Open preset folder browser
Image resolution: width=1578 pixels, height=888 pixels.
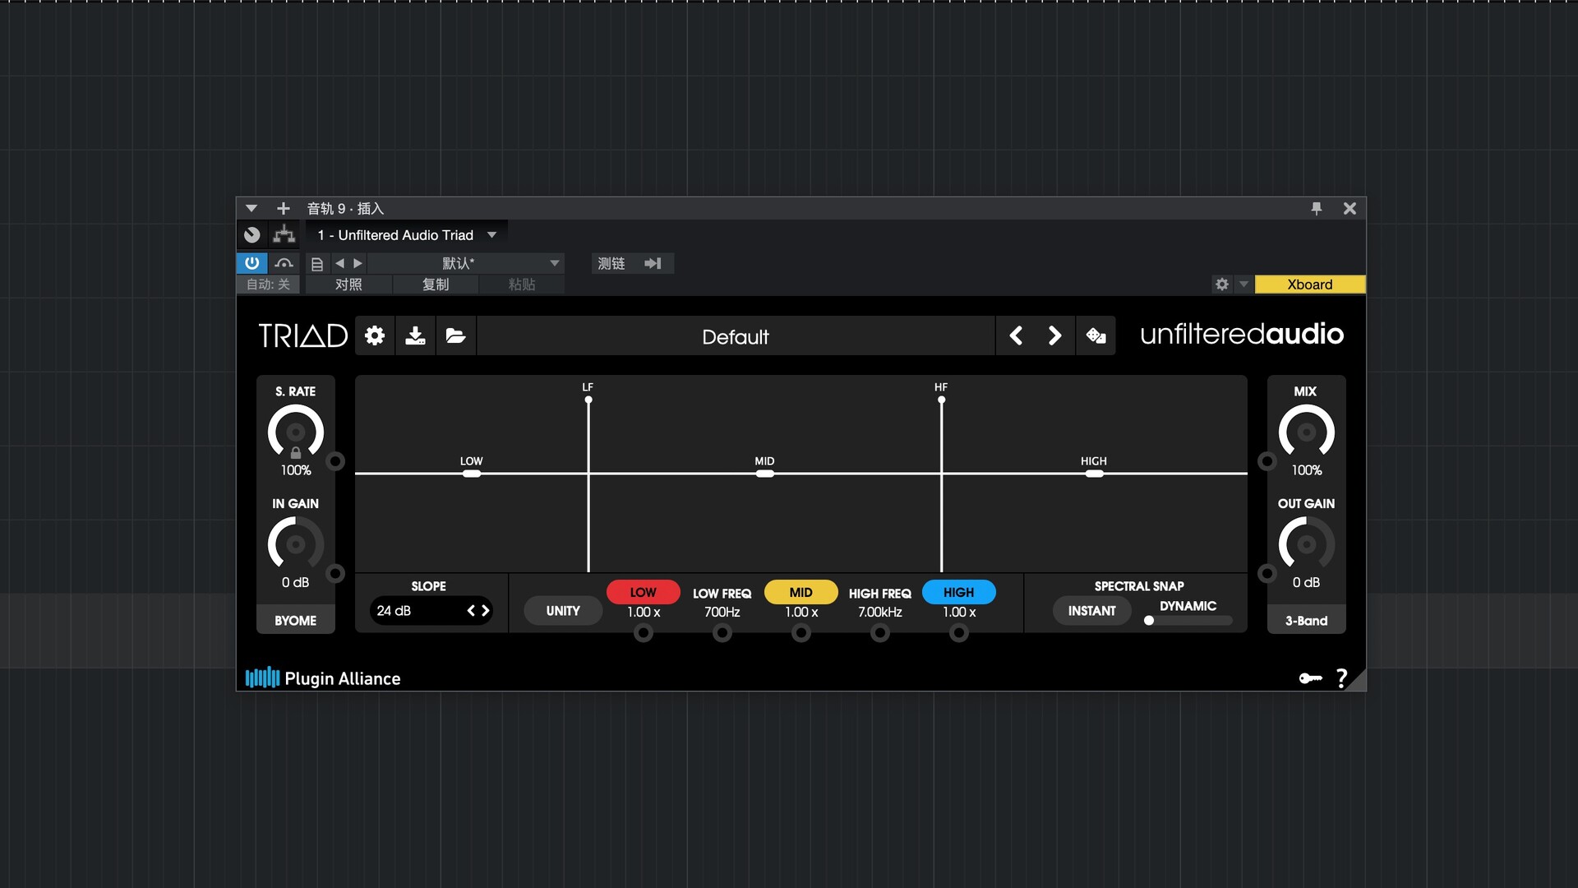pos(455,335)
